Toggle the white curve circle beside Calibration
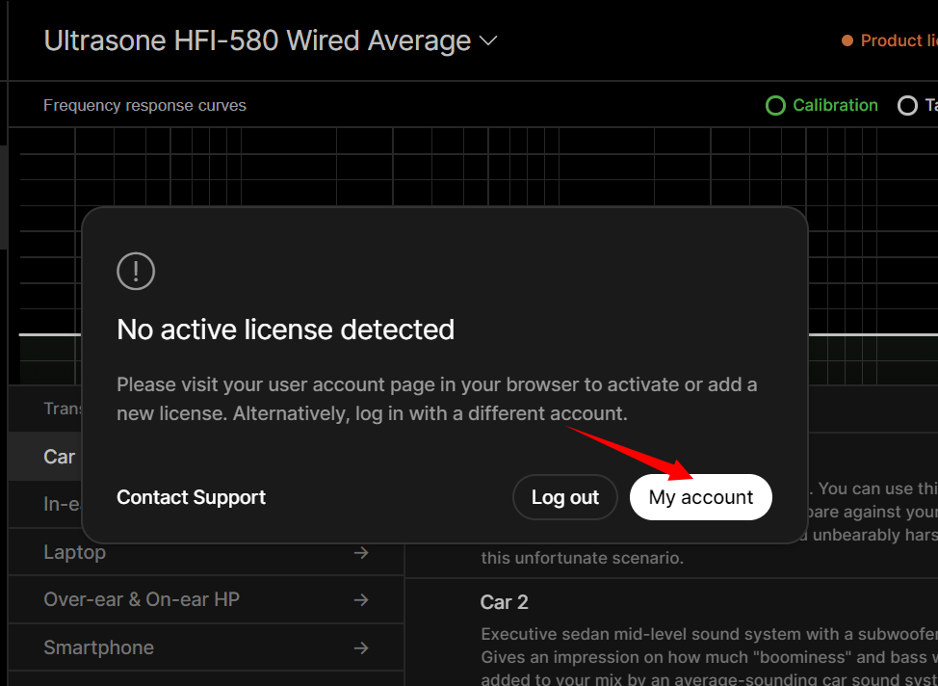938x686 pixels. coord(907,106)
